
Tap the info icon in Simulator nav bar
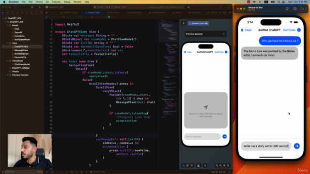(x=299, y=30)
